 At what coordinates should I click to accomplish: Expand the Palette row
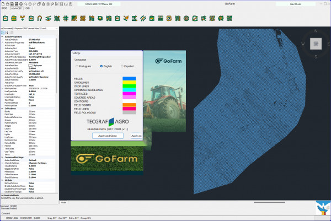(2, 146)
